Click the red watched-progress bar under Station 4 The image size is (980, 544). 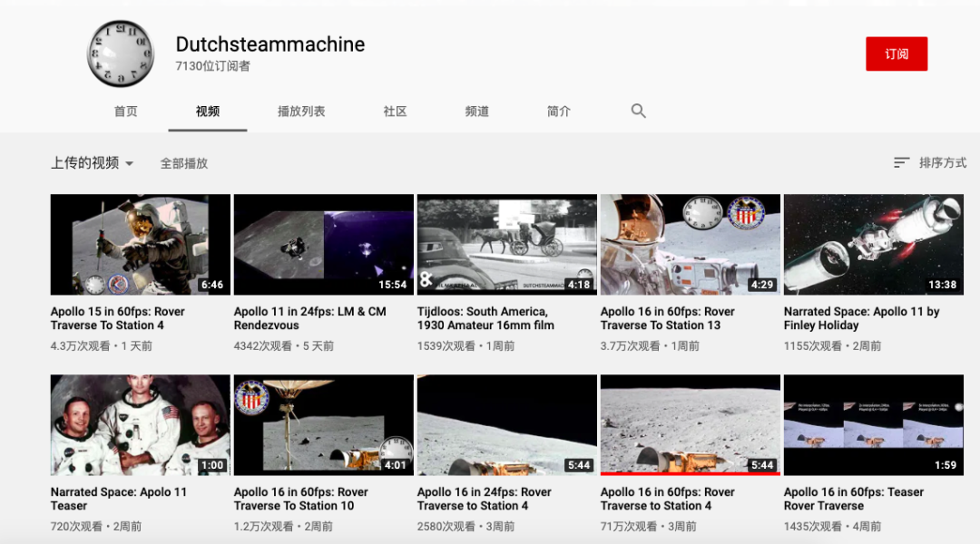point(690,474)
